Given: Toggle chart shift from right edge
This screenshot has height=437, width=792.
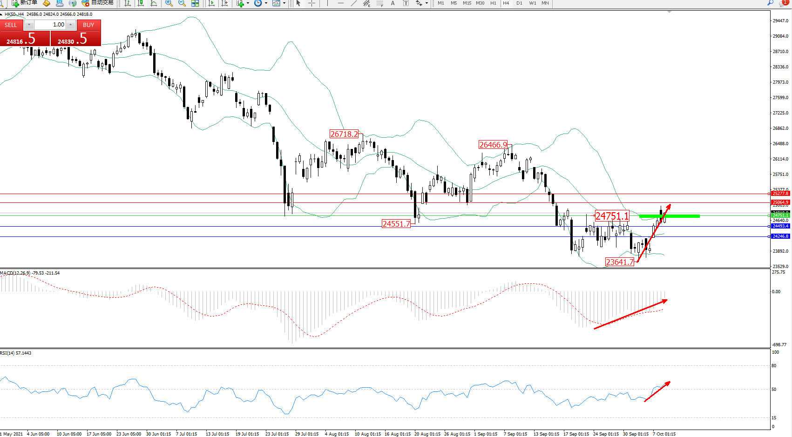Looking at the screenshot, I should click(224, 3).
